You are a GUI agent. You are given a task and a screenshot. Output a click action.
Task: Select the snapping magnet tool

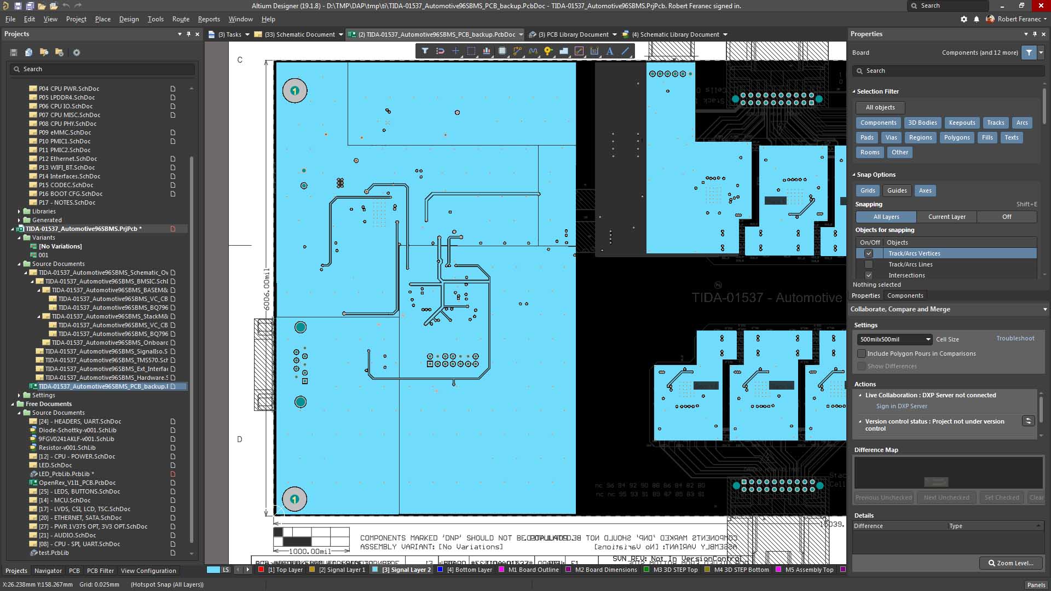click(440, 51)
